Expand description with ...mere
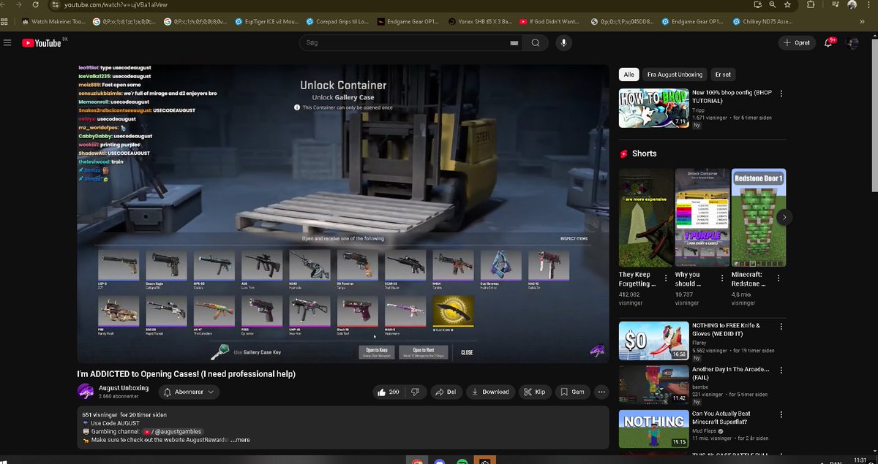Image resolution: width=878 pixels, height=464 pixels. click(x=240, y=440)
